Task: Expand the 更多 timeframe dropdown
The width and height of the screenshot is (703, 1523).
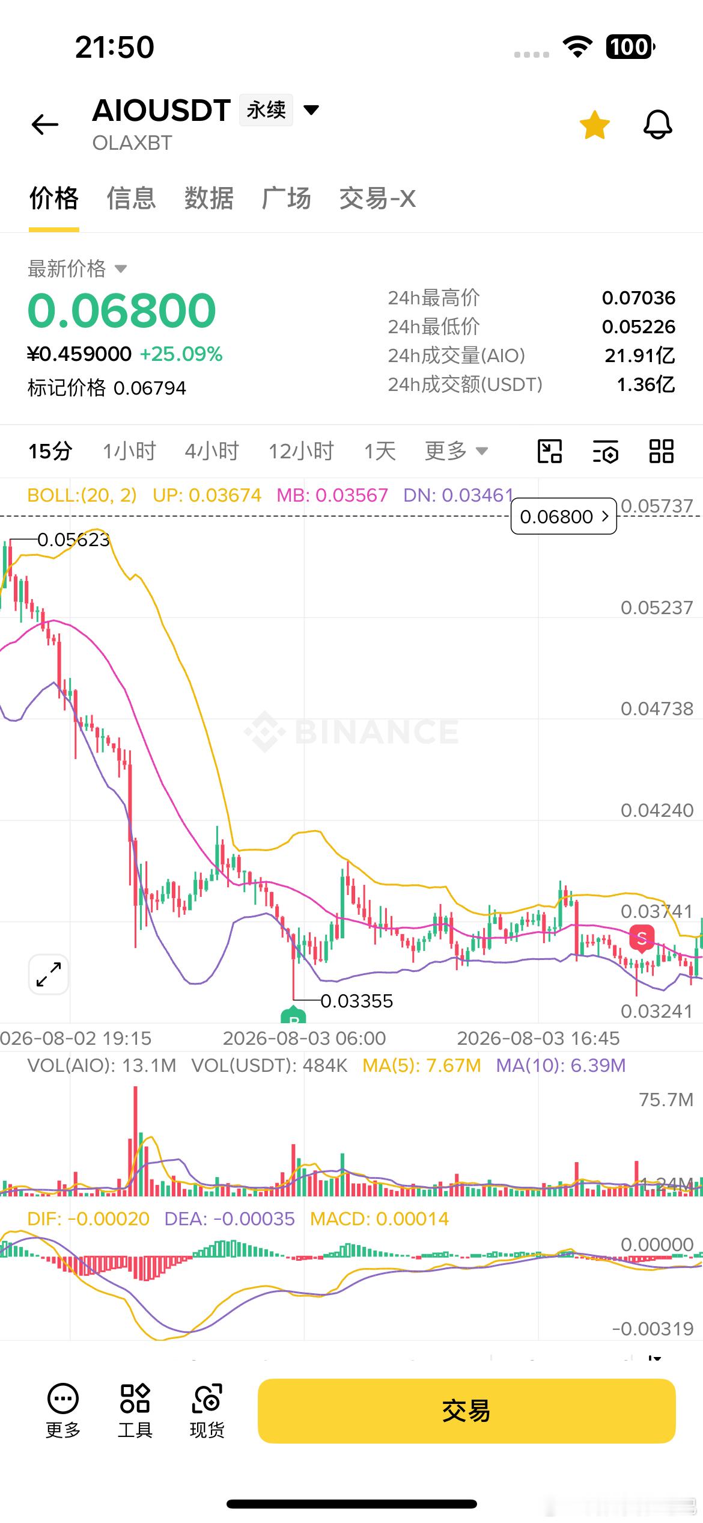Action: pos(456,451)
